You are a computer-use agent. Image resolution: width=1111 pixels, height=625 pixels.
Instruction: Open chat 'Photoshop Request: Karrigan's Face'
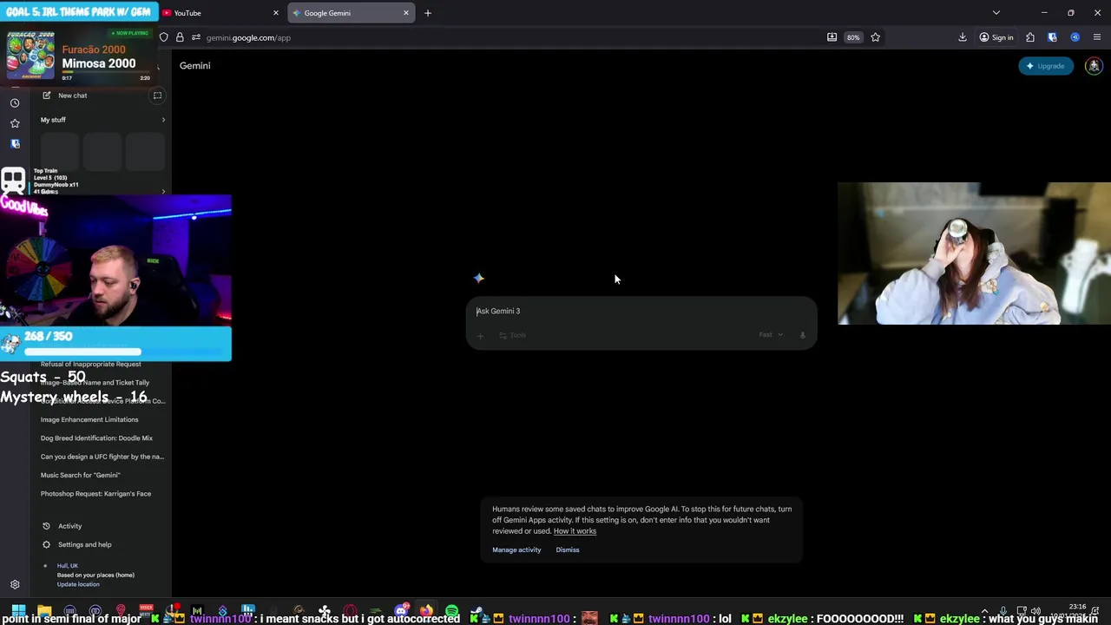click(95, 494)
